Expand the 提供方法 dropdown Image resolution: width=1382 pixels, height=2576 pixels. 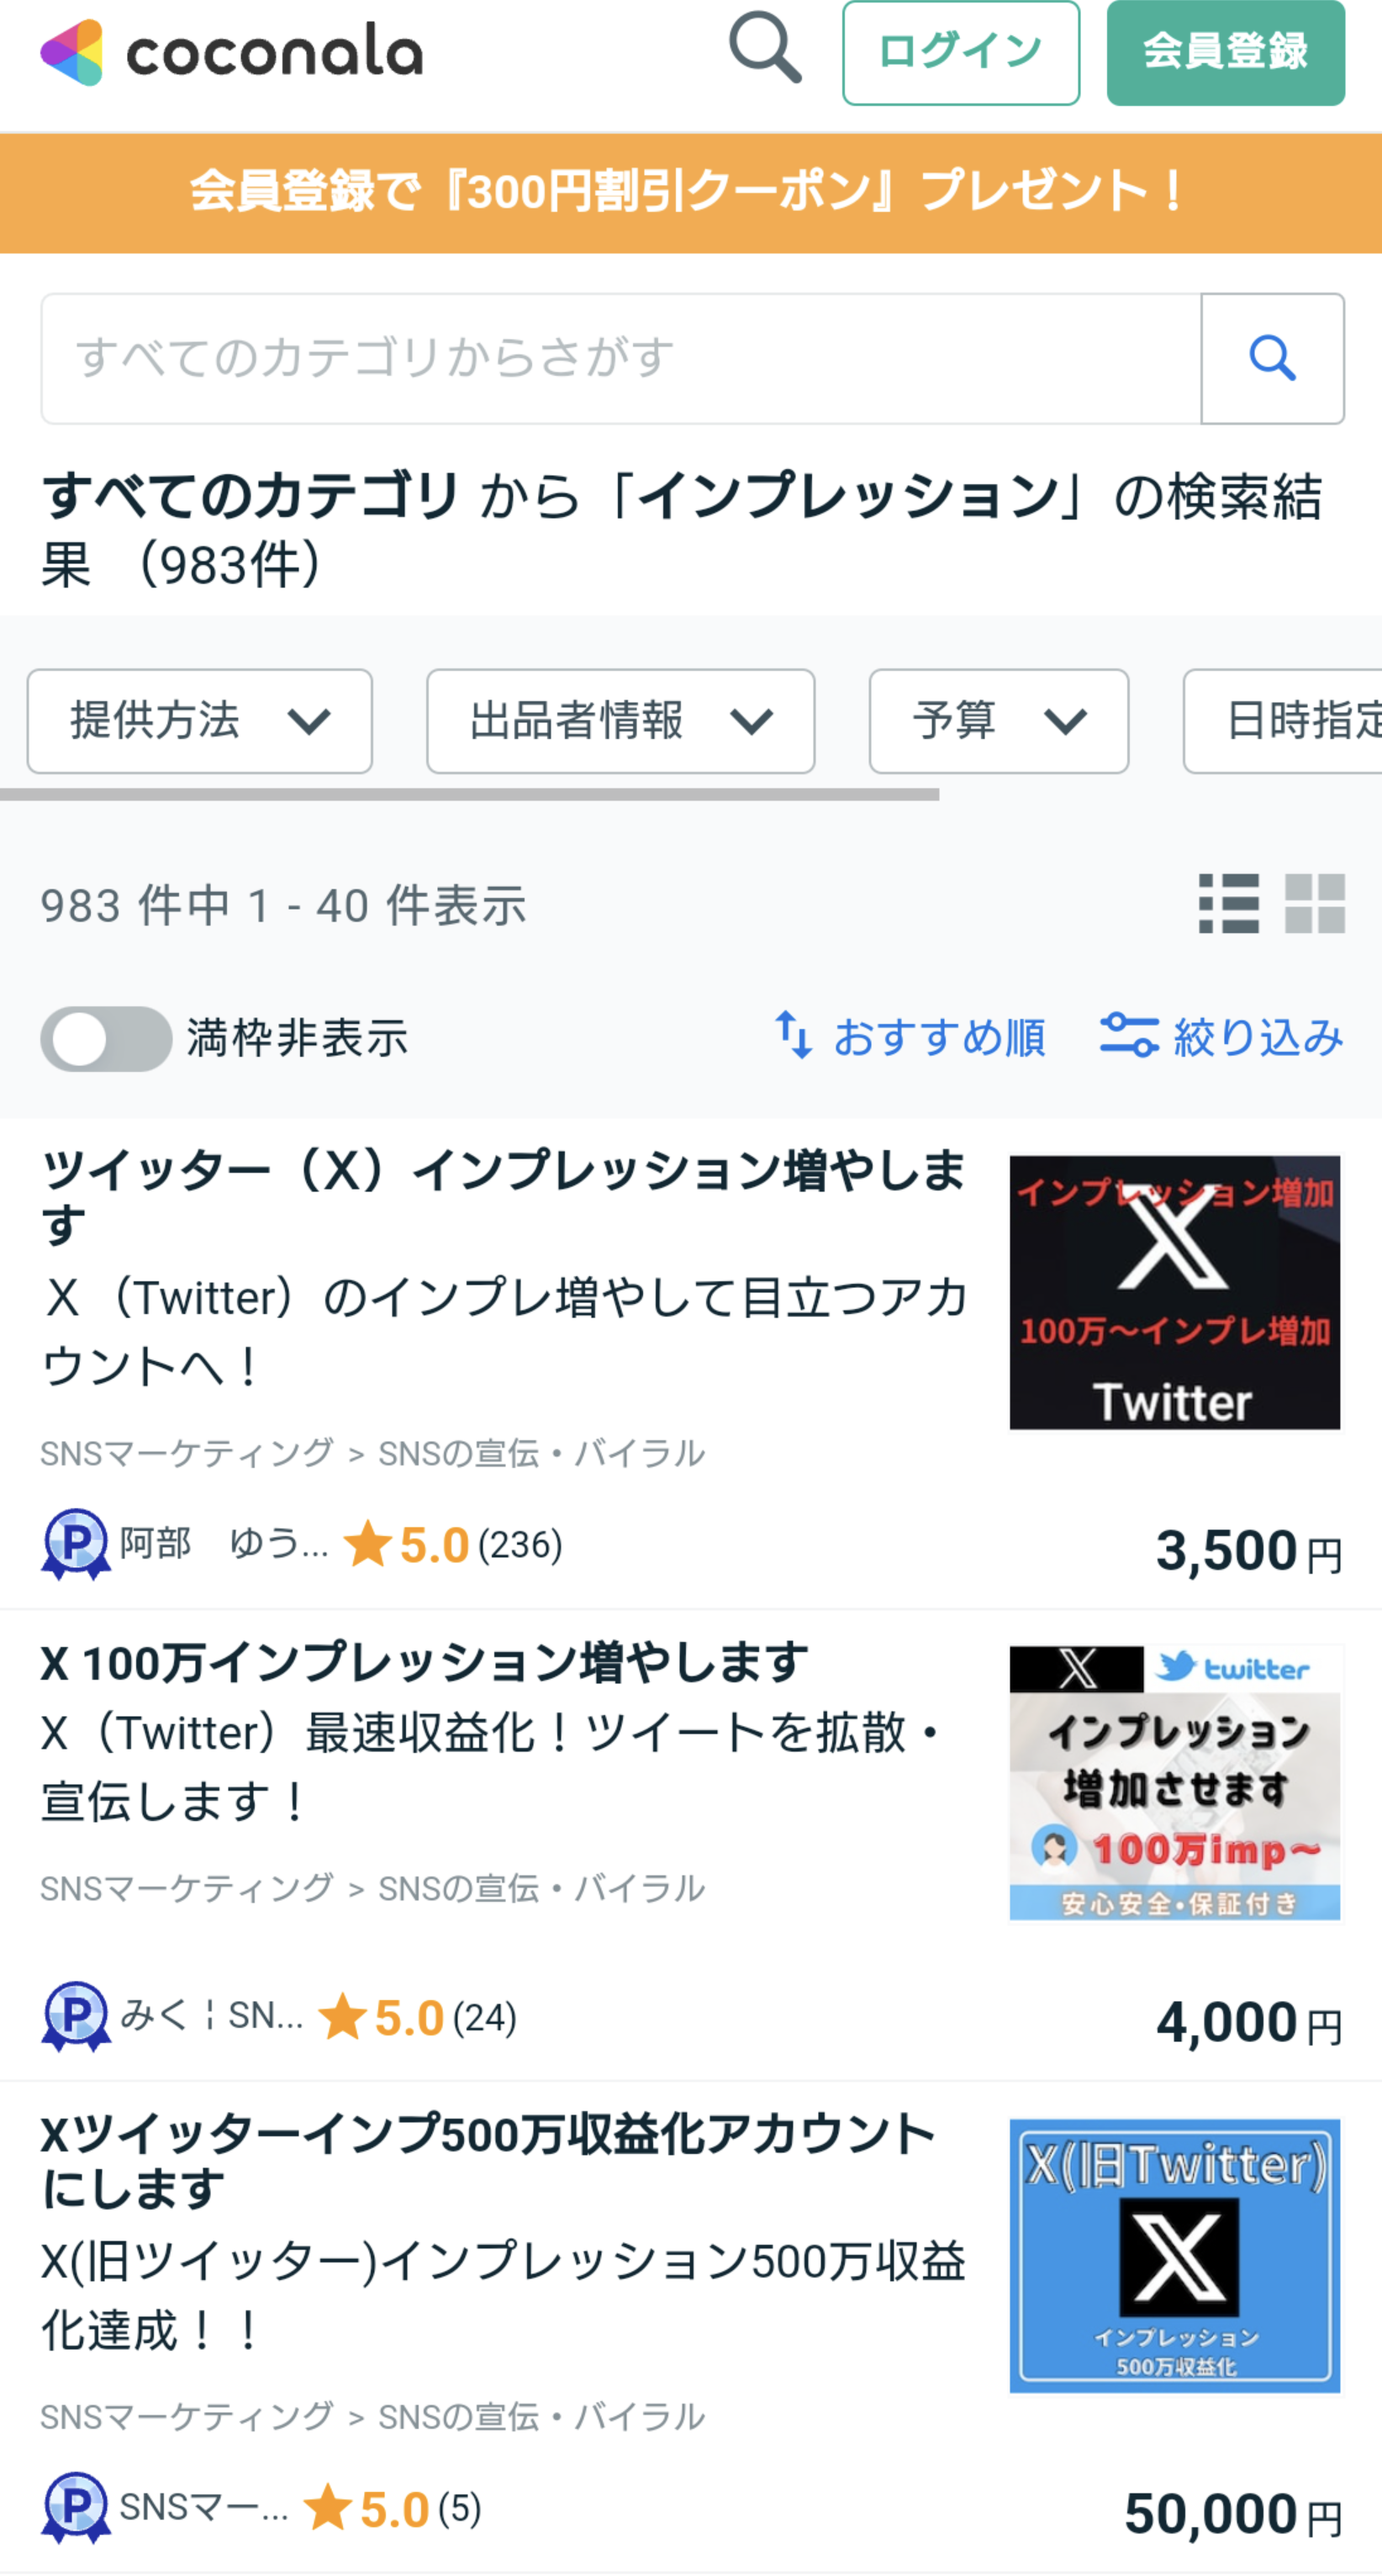click(200, 721)
